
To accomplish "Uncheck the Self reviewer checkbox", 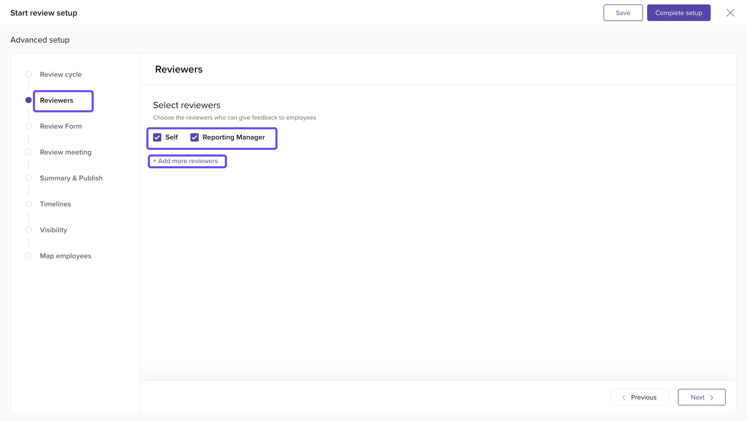I will click(x=157, y=137).
